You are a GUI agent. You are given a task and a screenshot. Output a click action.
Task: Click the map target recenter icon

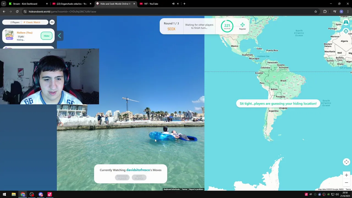coord(346,31)
